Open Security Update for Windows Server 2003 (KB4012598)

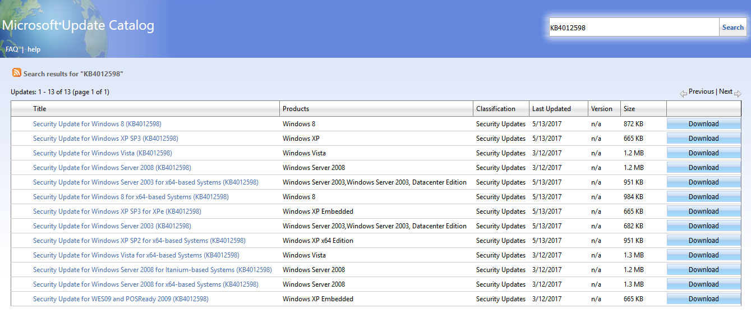(x=112, y=226)
